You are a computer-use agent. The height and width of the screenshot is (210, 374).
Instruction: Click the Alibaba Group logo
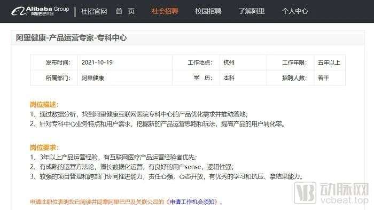coord(40,11)
